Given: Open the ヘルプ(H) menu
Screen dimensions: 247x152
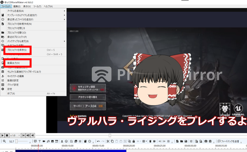Looking at the screenshot, I should pos(48,7).
